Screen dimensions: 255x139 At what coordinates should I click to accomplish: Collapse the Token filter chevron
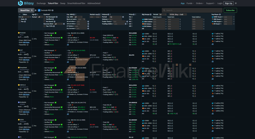[x=20, y=15]
